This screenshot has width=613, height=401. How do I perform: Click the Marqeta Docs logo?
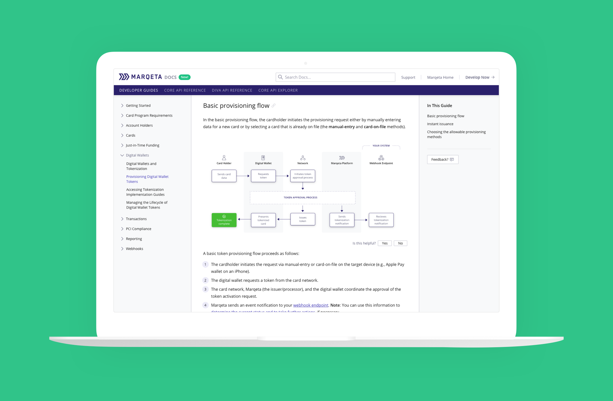148,77
